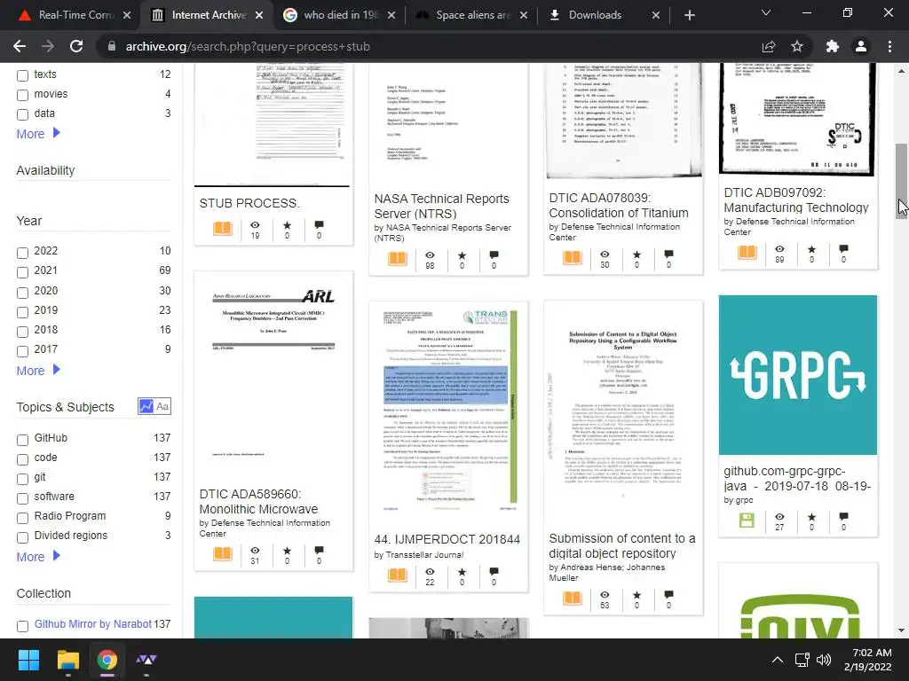Expand More topics & subjects
Image resolution: width=909 pixels, height=681 pixels.
pyautogui.click(x=38, y=557)
